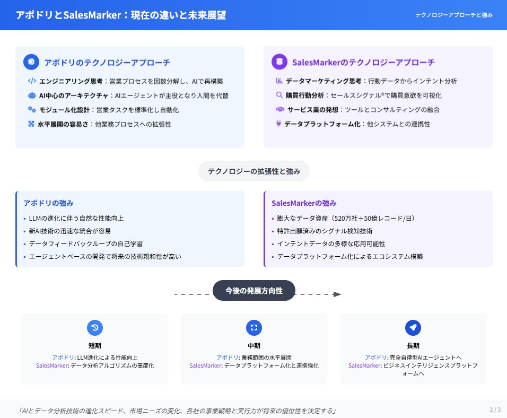The height and width of the screenshot is (418, 507).
Task: Click the robot icon next to AI中心のアーキテクチャ
Action: [32, 95]
